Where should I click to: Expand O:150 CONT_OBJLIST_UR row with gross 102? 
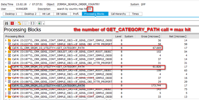[x=6, y=52]
